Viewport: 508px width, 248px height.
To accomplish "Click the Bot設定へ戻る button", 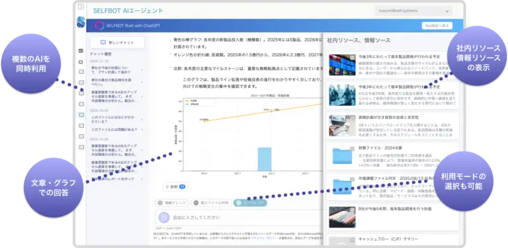I will point(437,26).
